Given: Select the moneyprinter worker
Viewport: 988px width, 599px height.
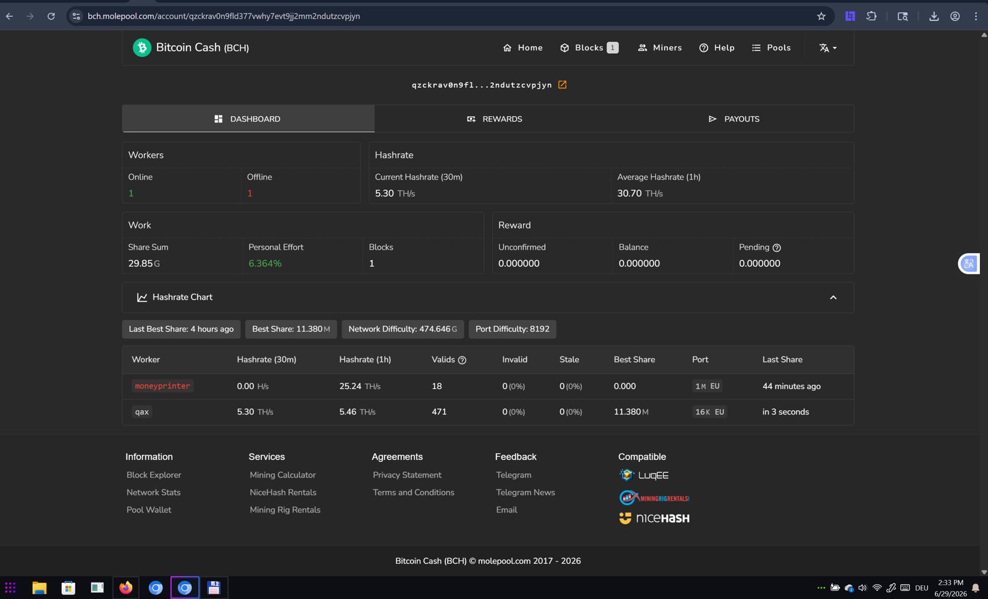Looking at the screenshot, I should tap(162, 386).
